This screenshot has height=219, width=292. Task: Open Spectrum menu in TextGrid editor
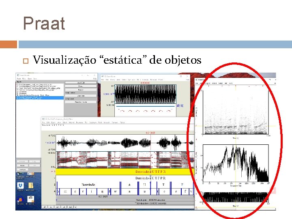tap(93, 122)
